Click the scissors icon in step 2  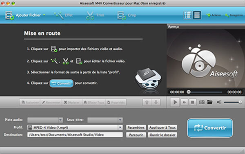65,61
